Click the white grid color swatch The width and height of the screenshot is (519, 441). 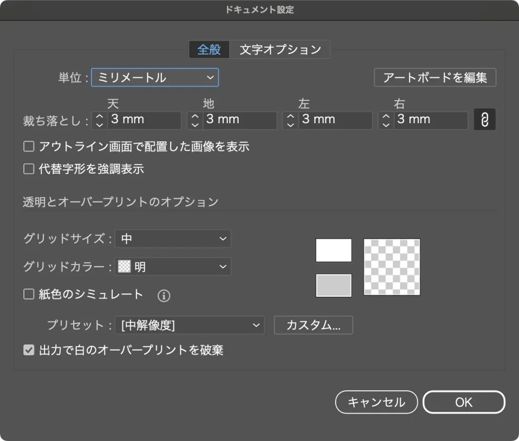pyautogui.click(x=333, y=250)
